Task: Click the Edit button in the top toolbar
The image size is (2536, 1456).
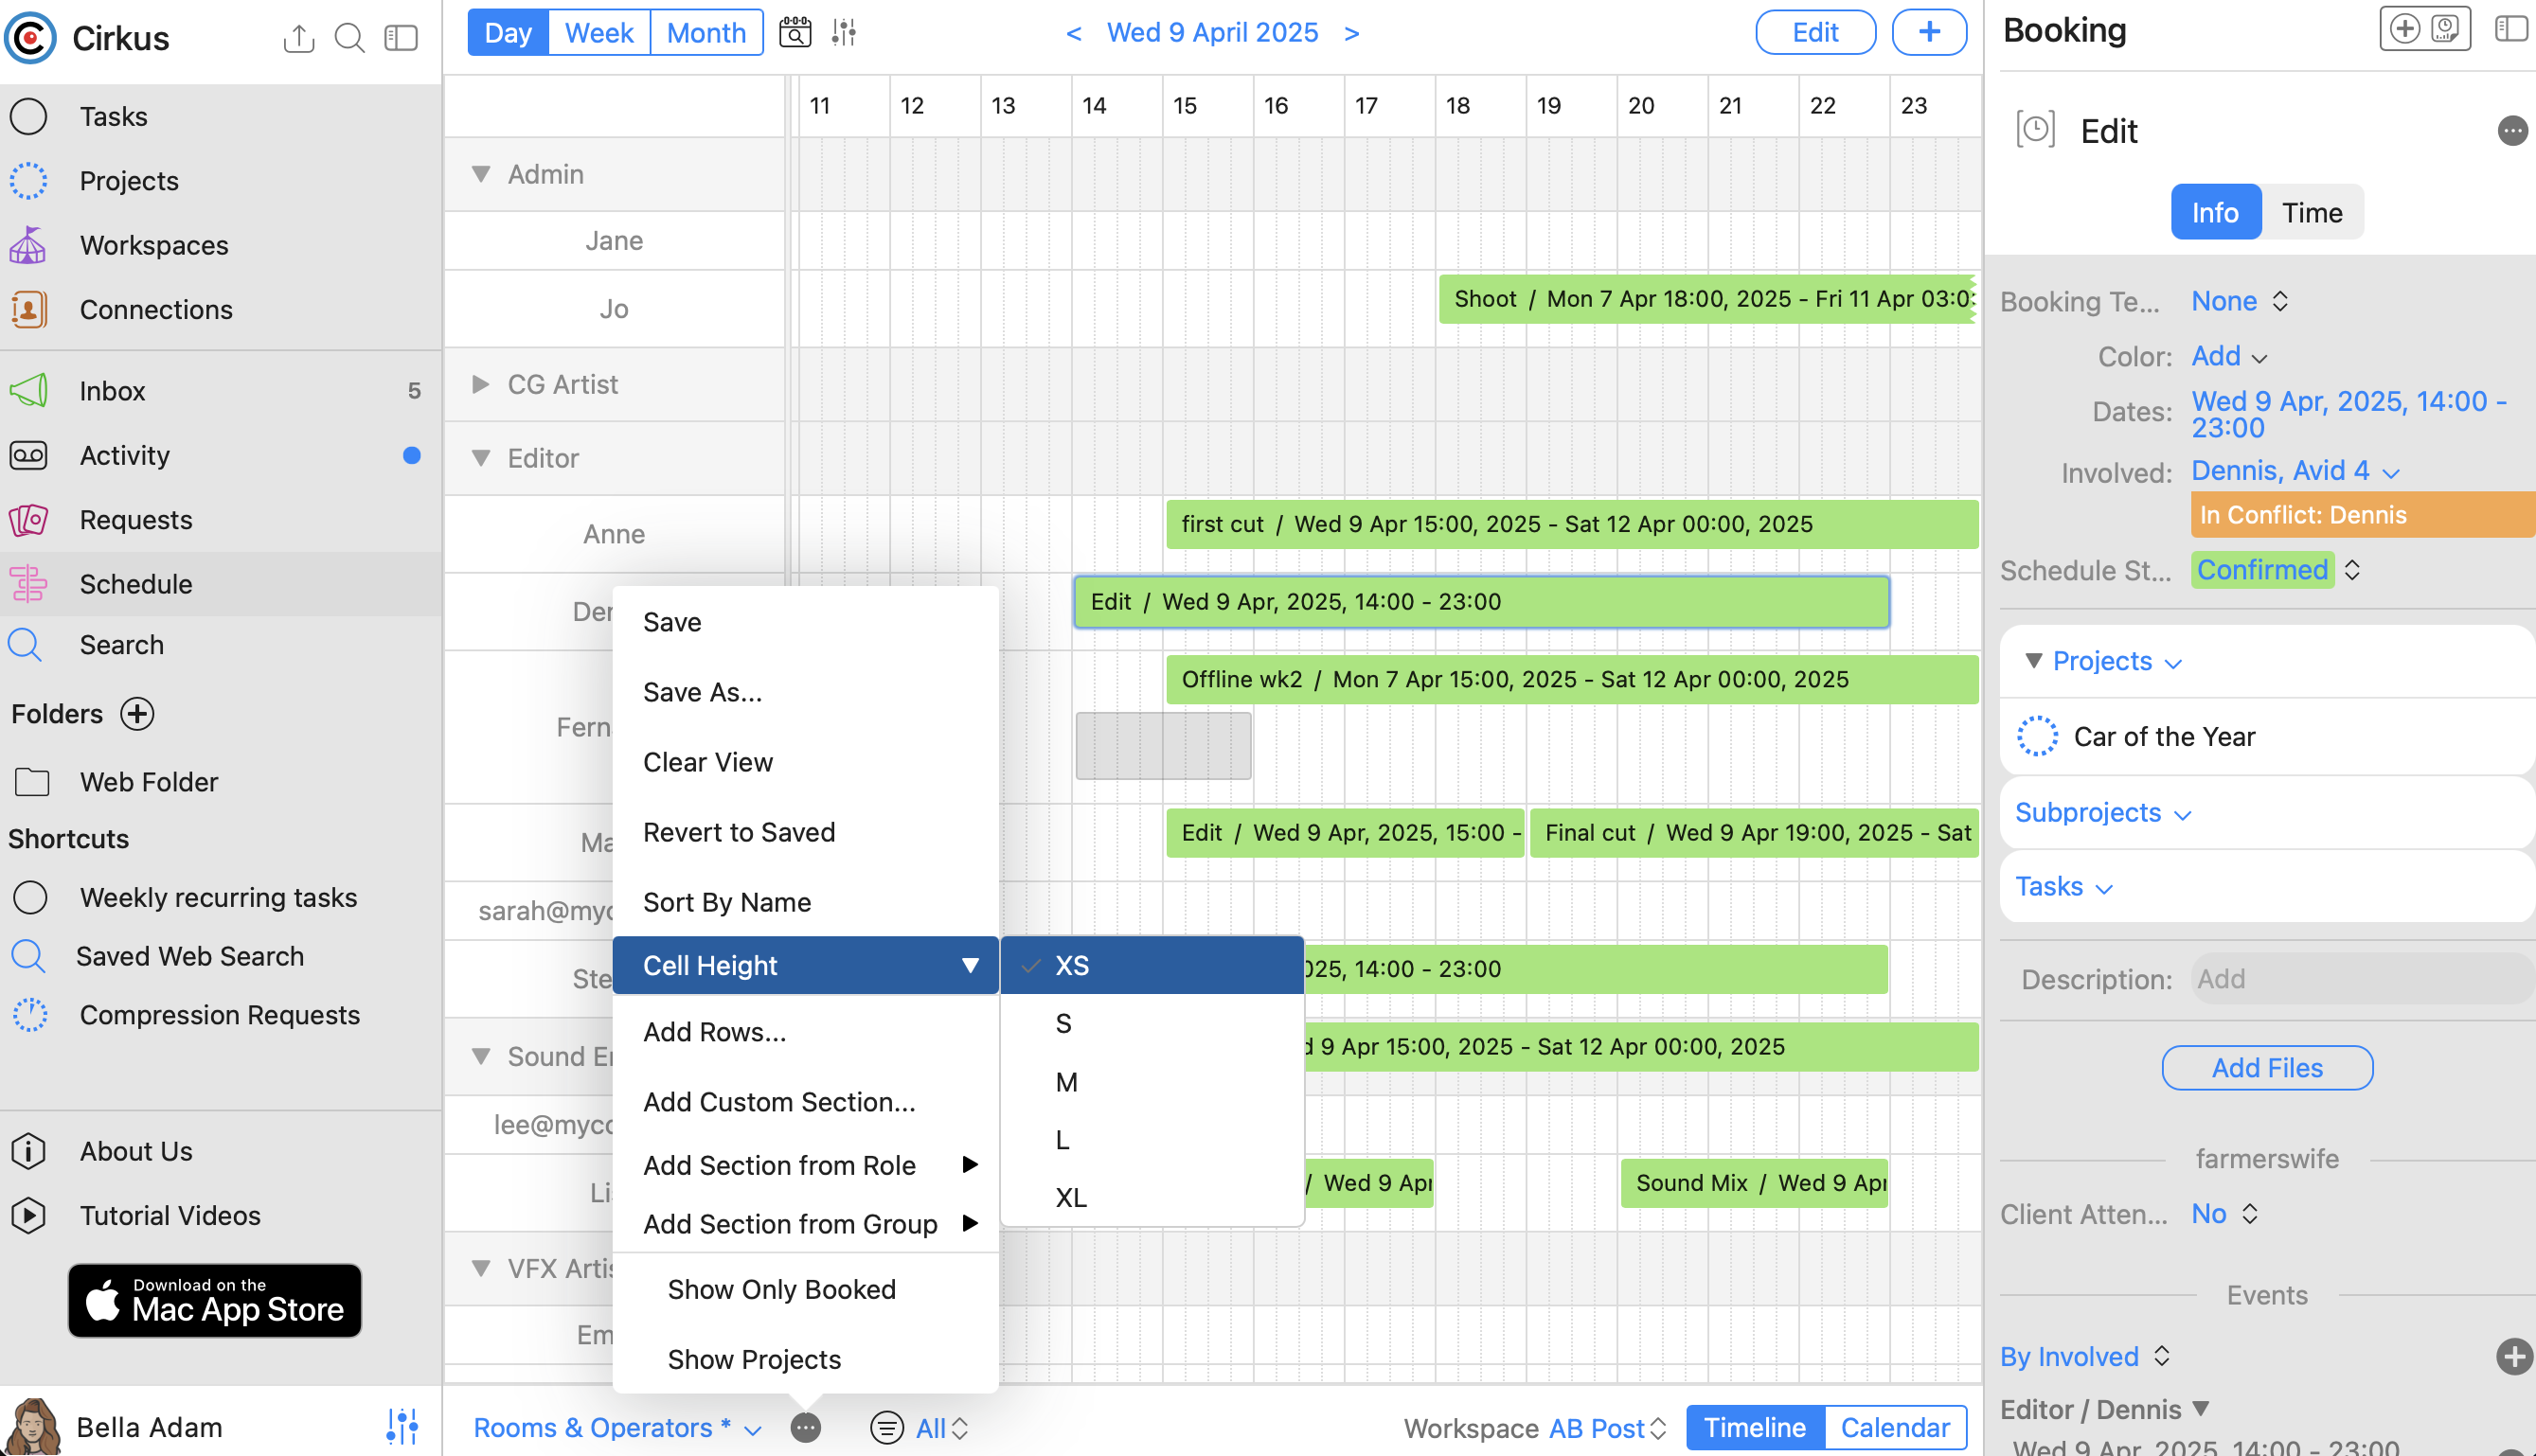Action: tap(1814, 32)
